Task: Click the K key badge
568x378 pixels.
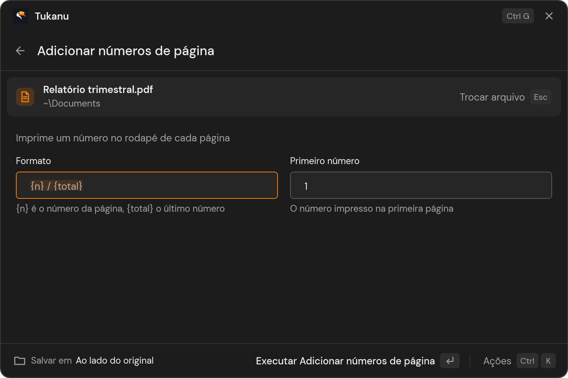Action: click(548, 361)
